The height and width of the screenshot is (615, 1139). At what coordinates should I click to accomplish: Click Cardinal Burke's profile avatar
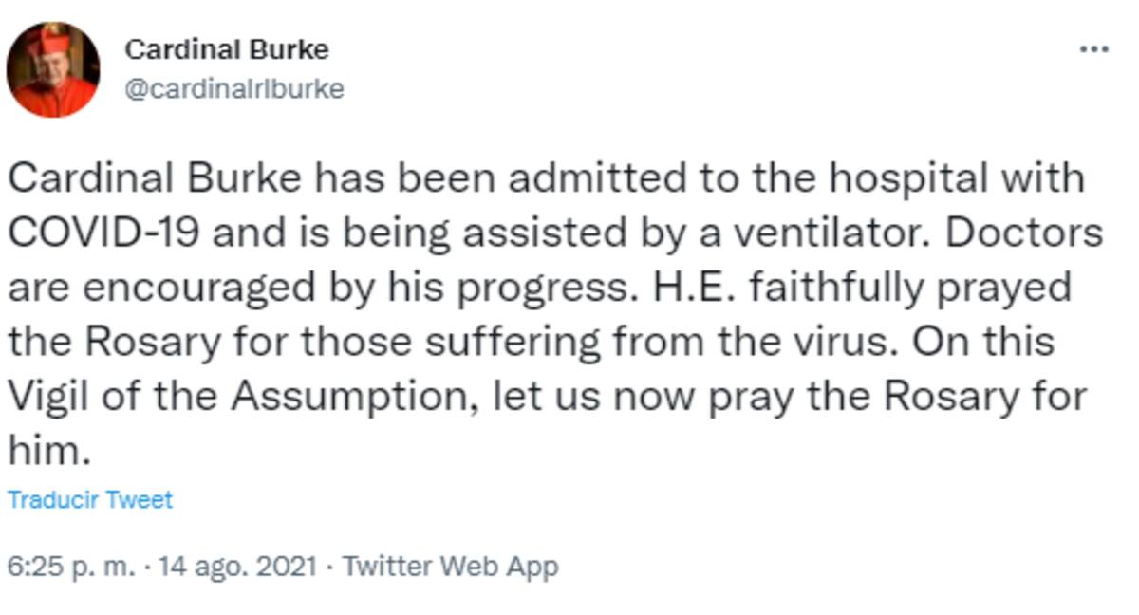[x=53, y=69]
